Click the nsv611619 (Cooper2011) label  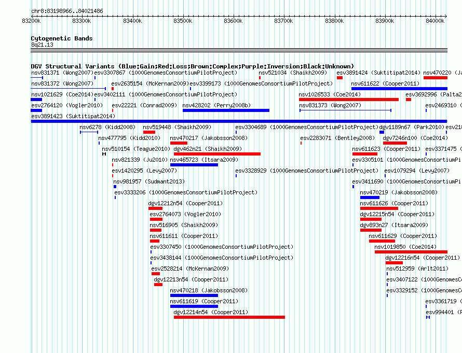[204, 301]
